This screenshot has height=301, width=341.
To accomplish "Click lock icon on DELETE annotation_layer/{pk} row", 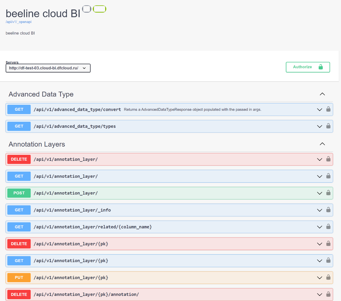I will [x=328, y=244].
